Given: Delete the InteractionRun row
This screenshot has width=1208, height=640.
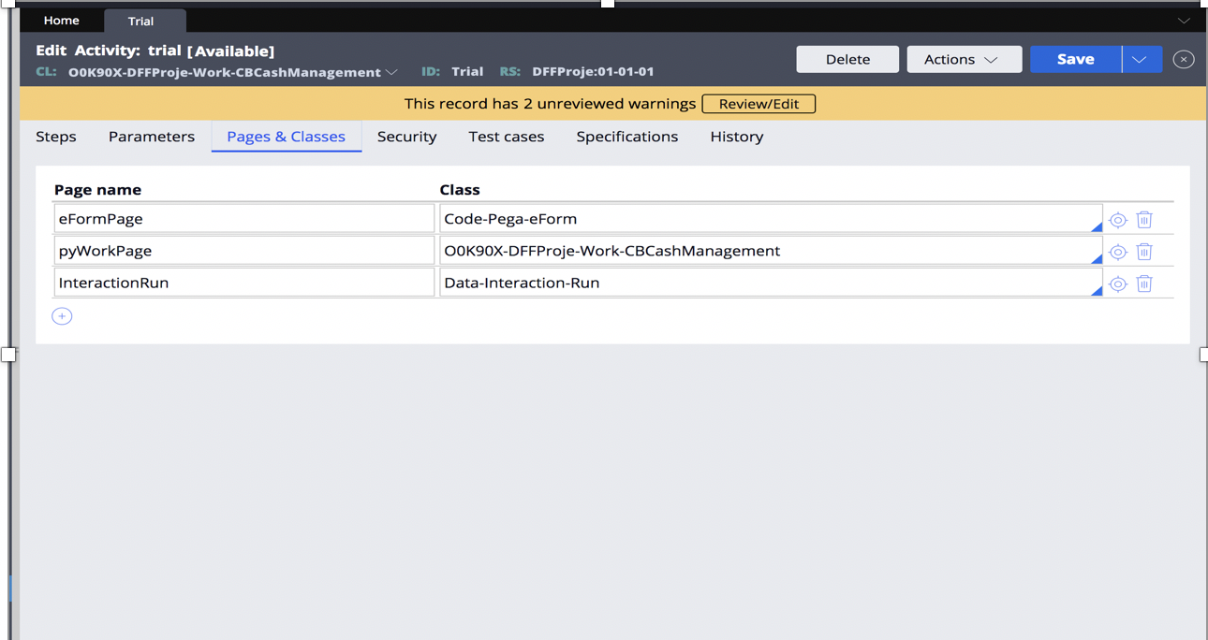Looking at the screenshot, I should click(1144, 284).
